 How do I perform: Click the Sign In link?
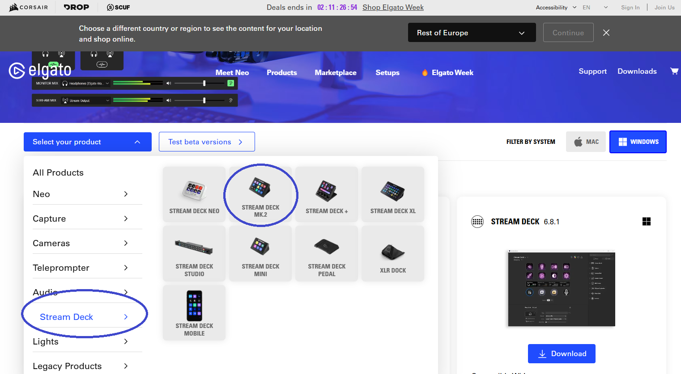[x=630, y=8]
